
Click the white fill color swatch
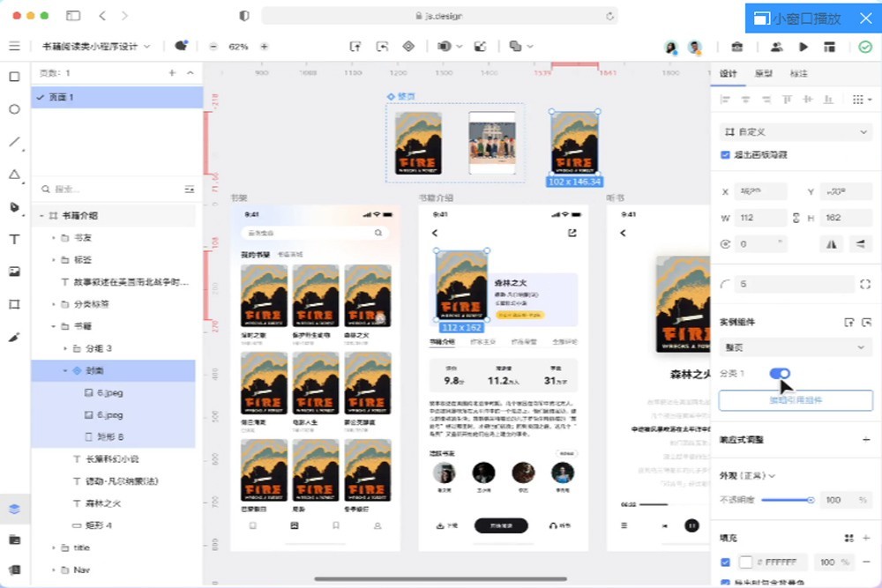[x=745, y=562]
